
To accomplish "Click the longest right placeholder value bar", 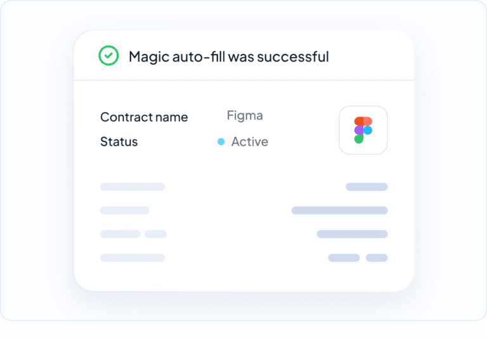I will point(339,211).
